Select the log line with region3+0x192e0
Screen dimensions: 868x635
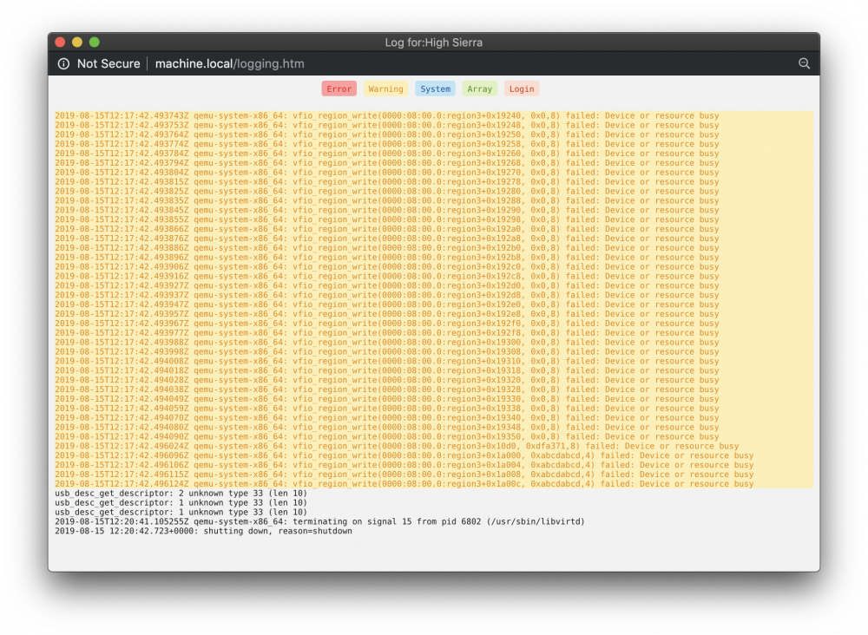pyautogui.click(x=387, y=304)
